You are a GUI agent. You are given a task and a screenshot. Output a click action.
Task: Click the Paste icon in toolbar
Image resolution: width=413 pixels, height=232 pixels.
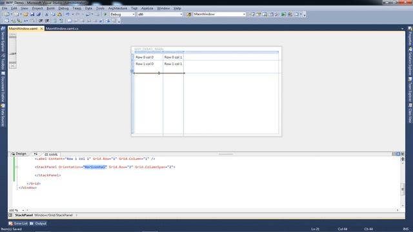point(59,14)
